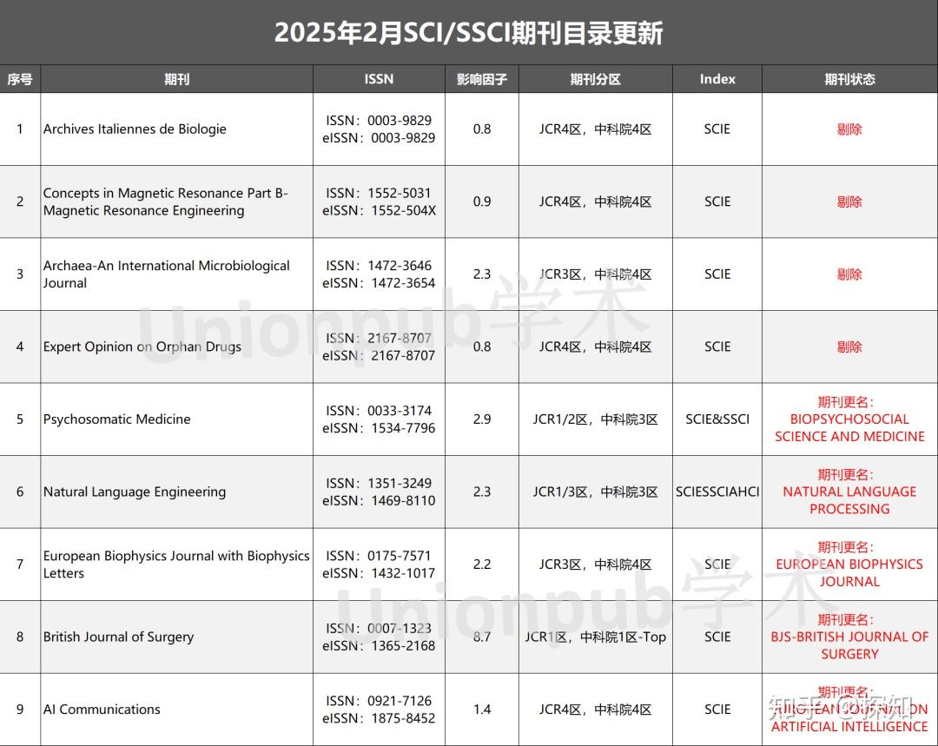This screenshot has height=746, width=938.
Task: Click impact factor 0.9 cell
Action: pos(481,201)
